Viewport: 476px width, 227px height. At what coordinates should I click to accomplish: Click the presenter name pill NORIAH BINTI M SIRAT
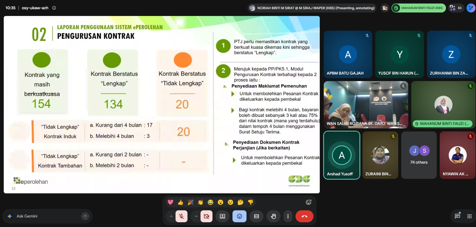click(x=312, y=8)
